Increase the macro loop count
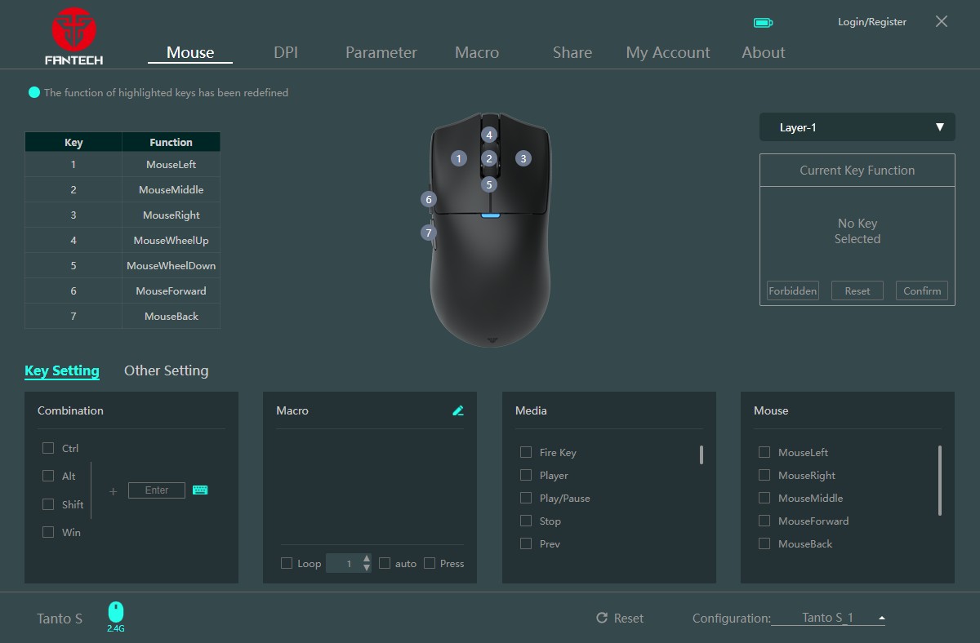This screenshot has width=980, height=643. coord(367,559)
